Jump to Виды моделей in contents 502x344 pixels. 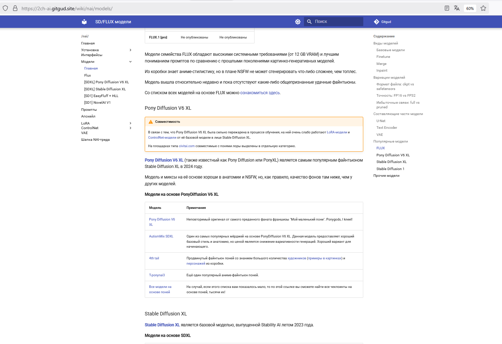pos(386,43)
